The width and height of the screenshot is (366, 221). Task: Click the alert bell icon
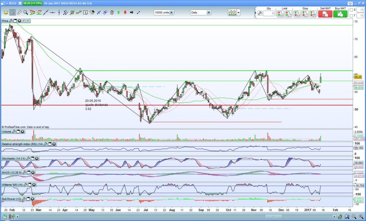tap(6, 12)
